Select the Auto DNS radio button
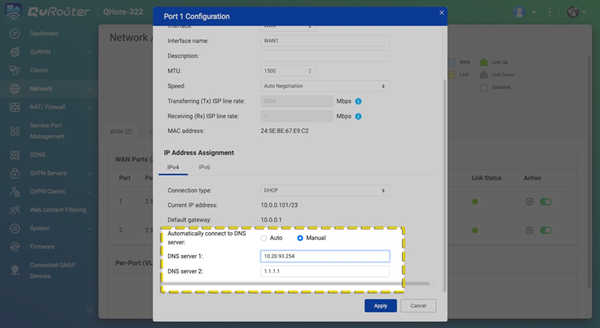 [x=264, y=238]
